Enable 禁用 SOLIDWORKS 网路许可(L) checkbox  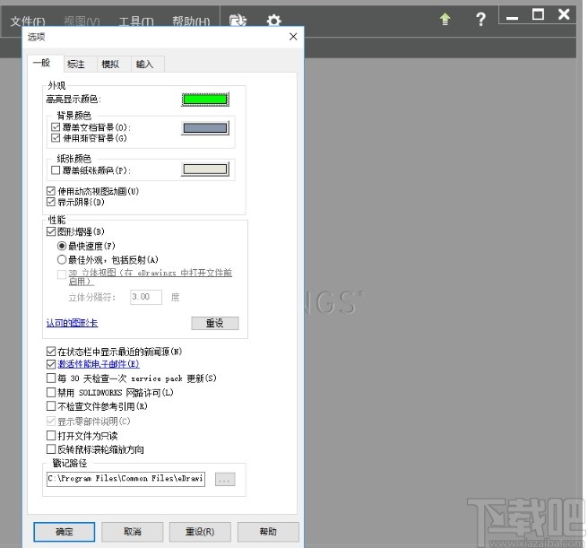coord(51,392)
